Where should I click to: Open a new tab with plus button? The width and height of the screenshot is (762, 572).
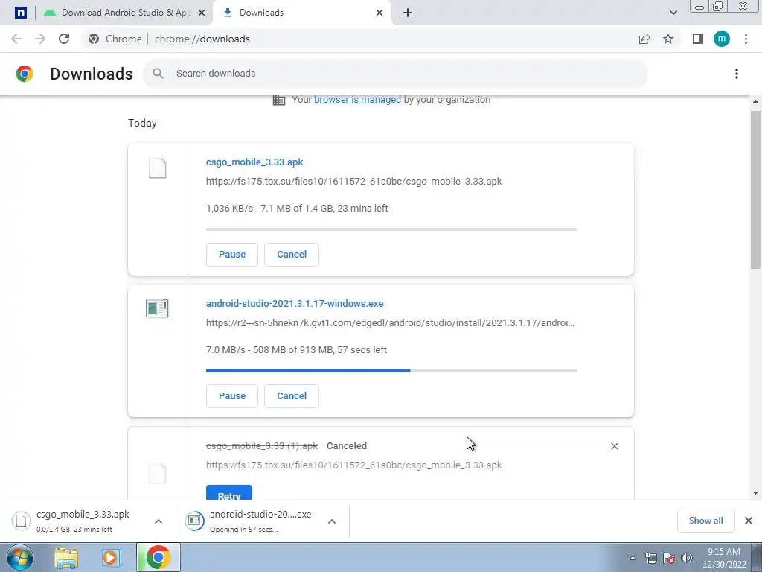tap(408, 13)
